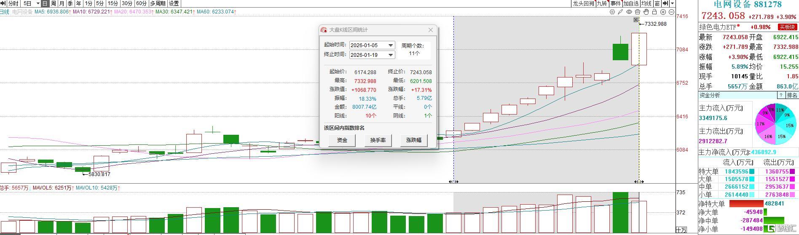Open chart settings gear icon

tap(612, 12)
